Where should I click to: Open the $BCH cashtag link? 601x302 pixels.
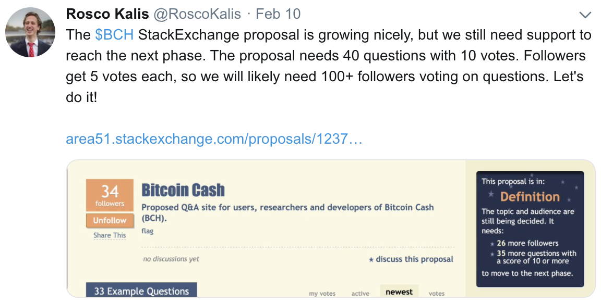(114, 35)
